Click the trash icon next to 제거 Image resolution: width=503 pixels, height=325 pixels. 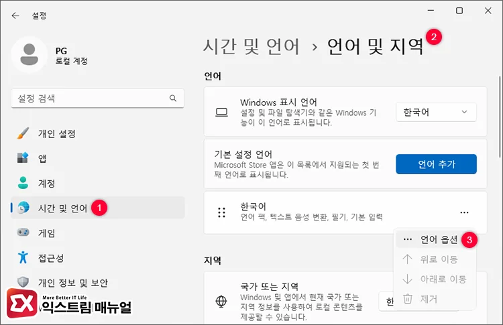407,299
